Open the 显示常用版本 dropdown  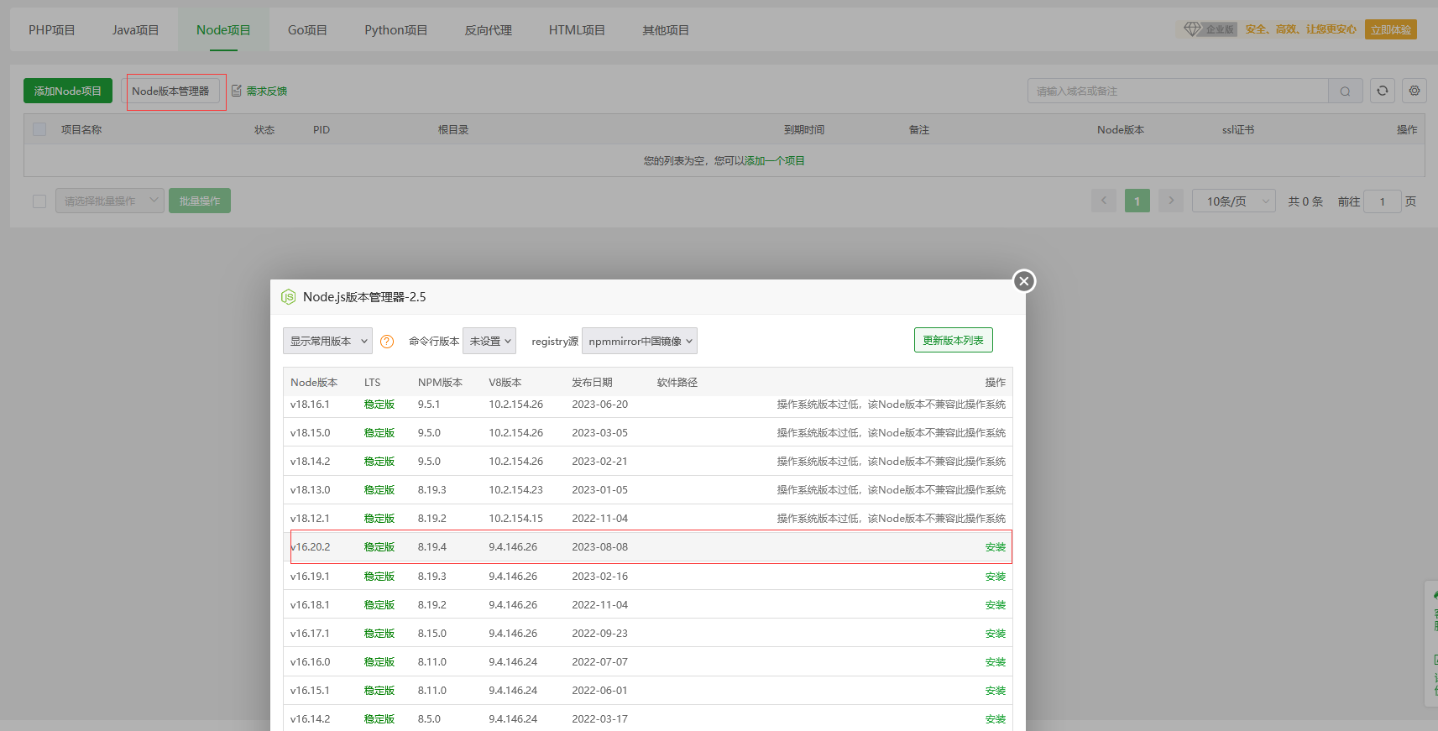pyautogui.click(x=327, y=341)
